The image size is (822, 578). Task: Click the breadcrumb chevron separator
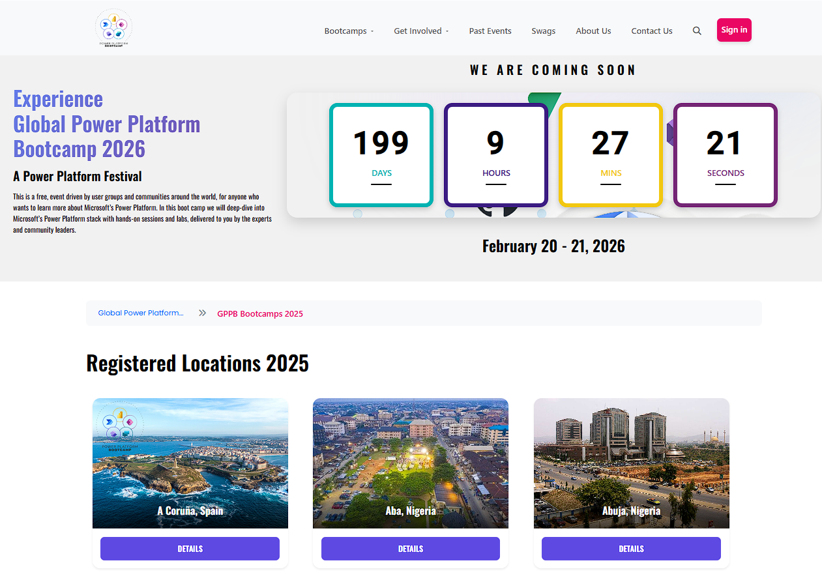pyautogui.click(x=202, y=313)
